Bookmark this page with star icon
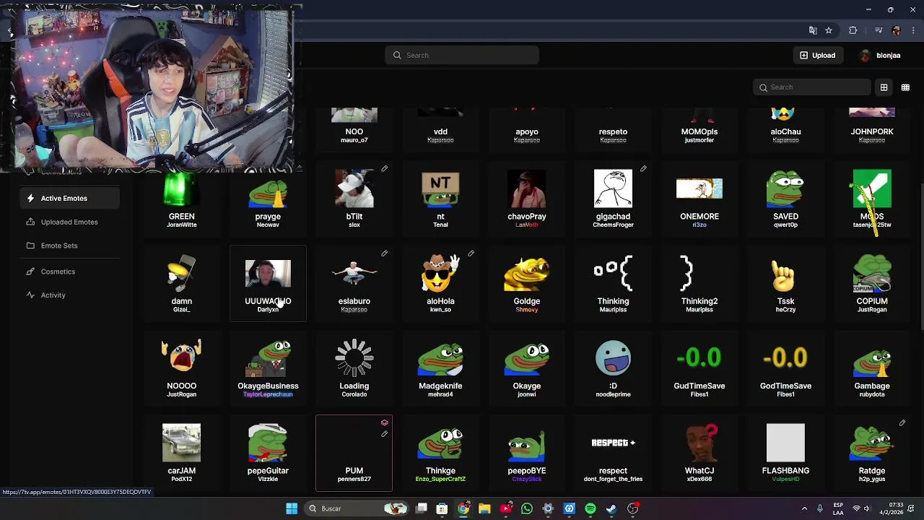 click(x=829, y=30)
